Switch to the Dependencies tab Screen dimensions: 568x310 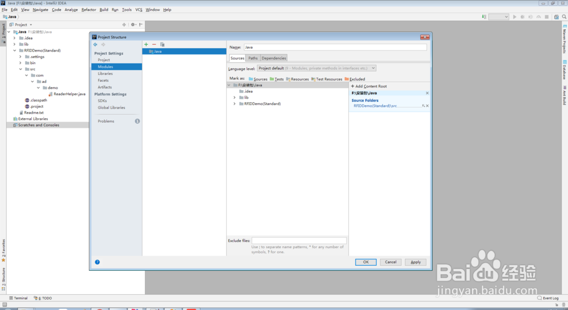[274, 58]
